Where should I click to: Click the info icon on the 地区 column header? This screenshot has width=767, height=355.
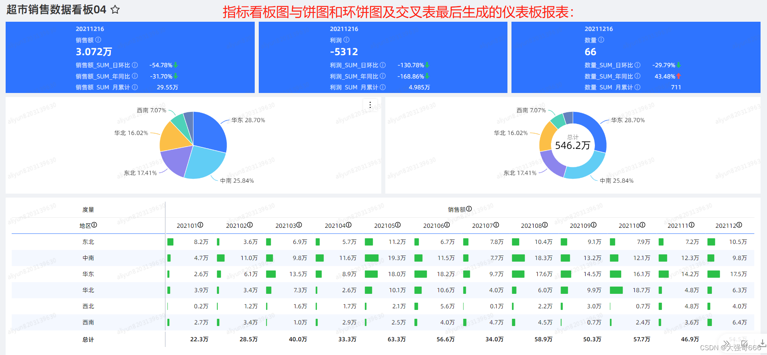click(94, 225)
